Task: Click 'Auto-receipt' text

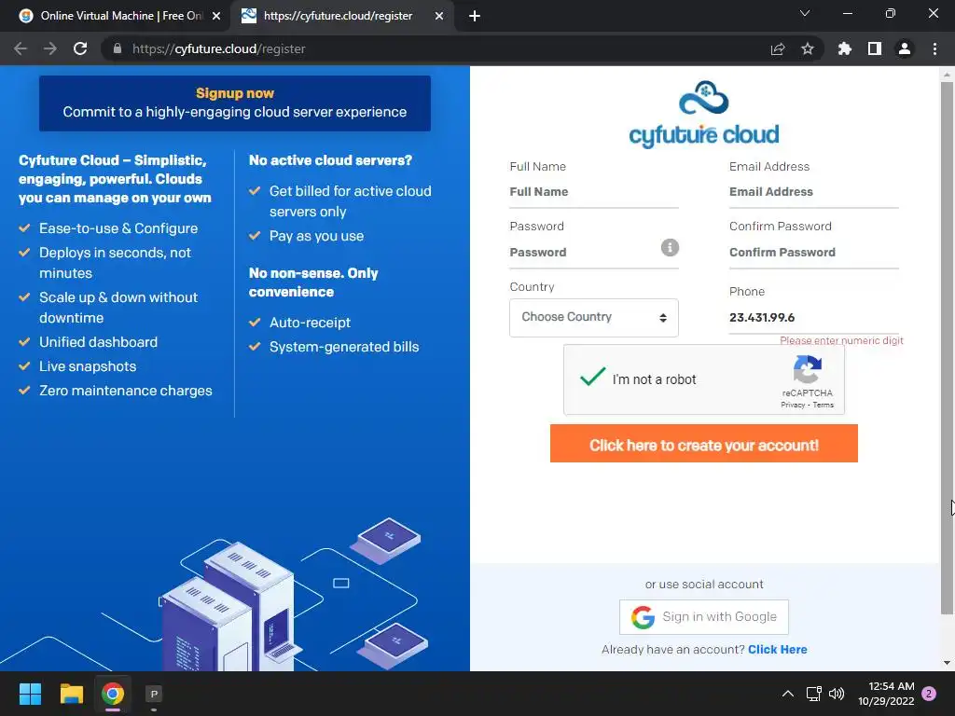Action: pos(310,323)
